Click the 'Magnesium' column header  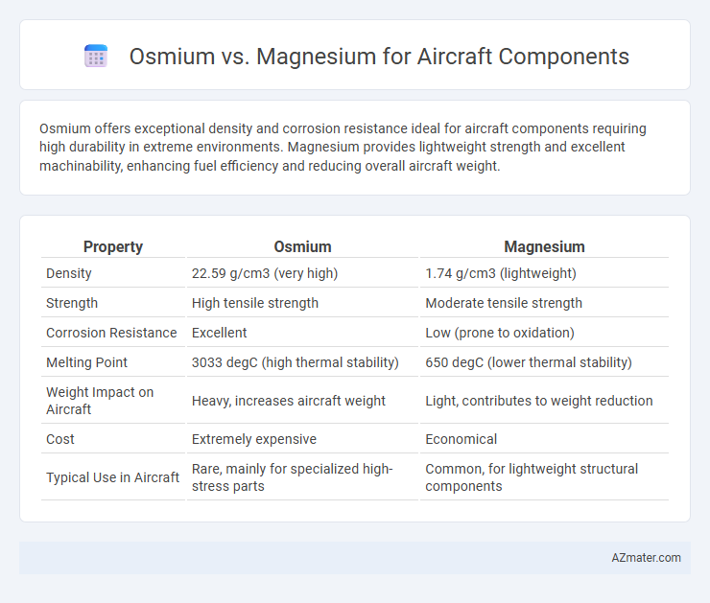pyautogui.click(x=544, y=247)
